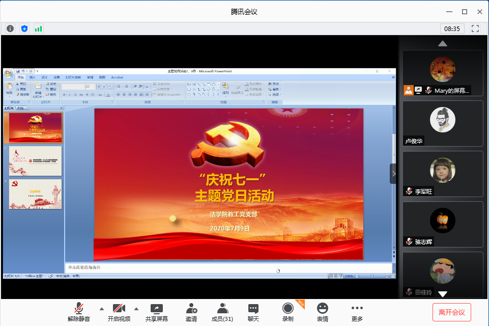Viewport: 489px width, 326px height.
Task: Open the 替换 replace dropdown
Action: pos(274,89)
